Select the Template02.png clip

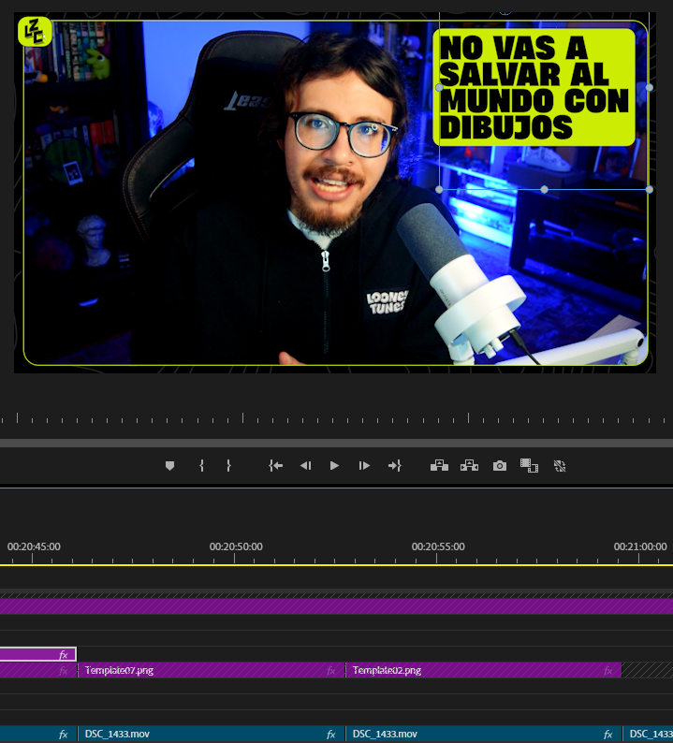click(x=483, y=670)
